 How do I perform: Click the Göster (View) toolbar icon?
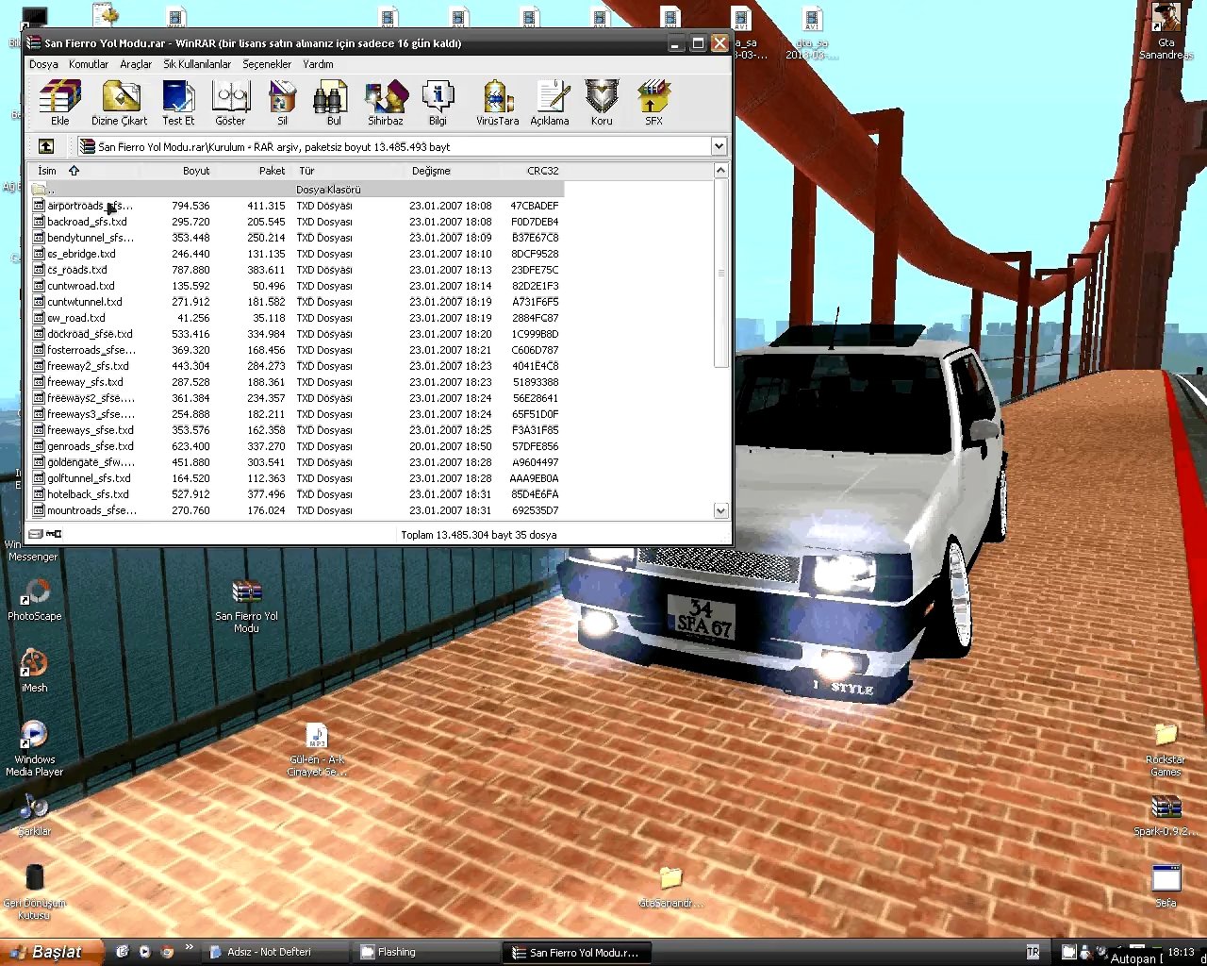click(230, 103)
